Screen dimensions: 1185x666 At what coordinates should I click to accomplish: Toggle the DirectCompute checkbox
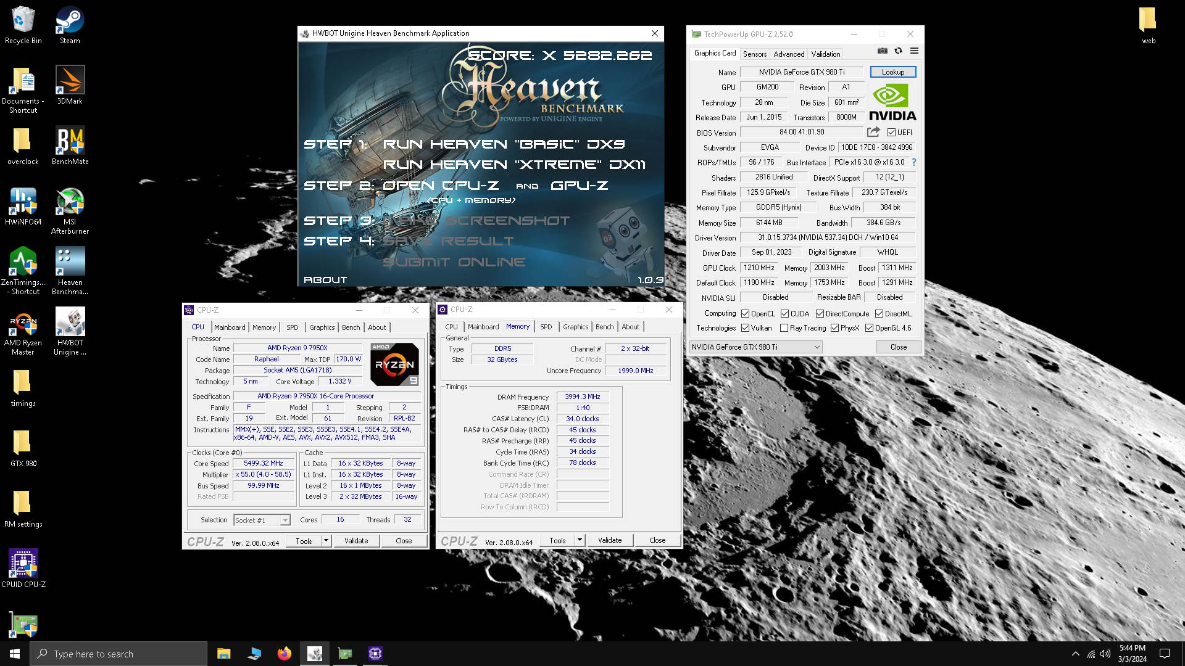point(820,314)
